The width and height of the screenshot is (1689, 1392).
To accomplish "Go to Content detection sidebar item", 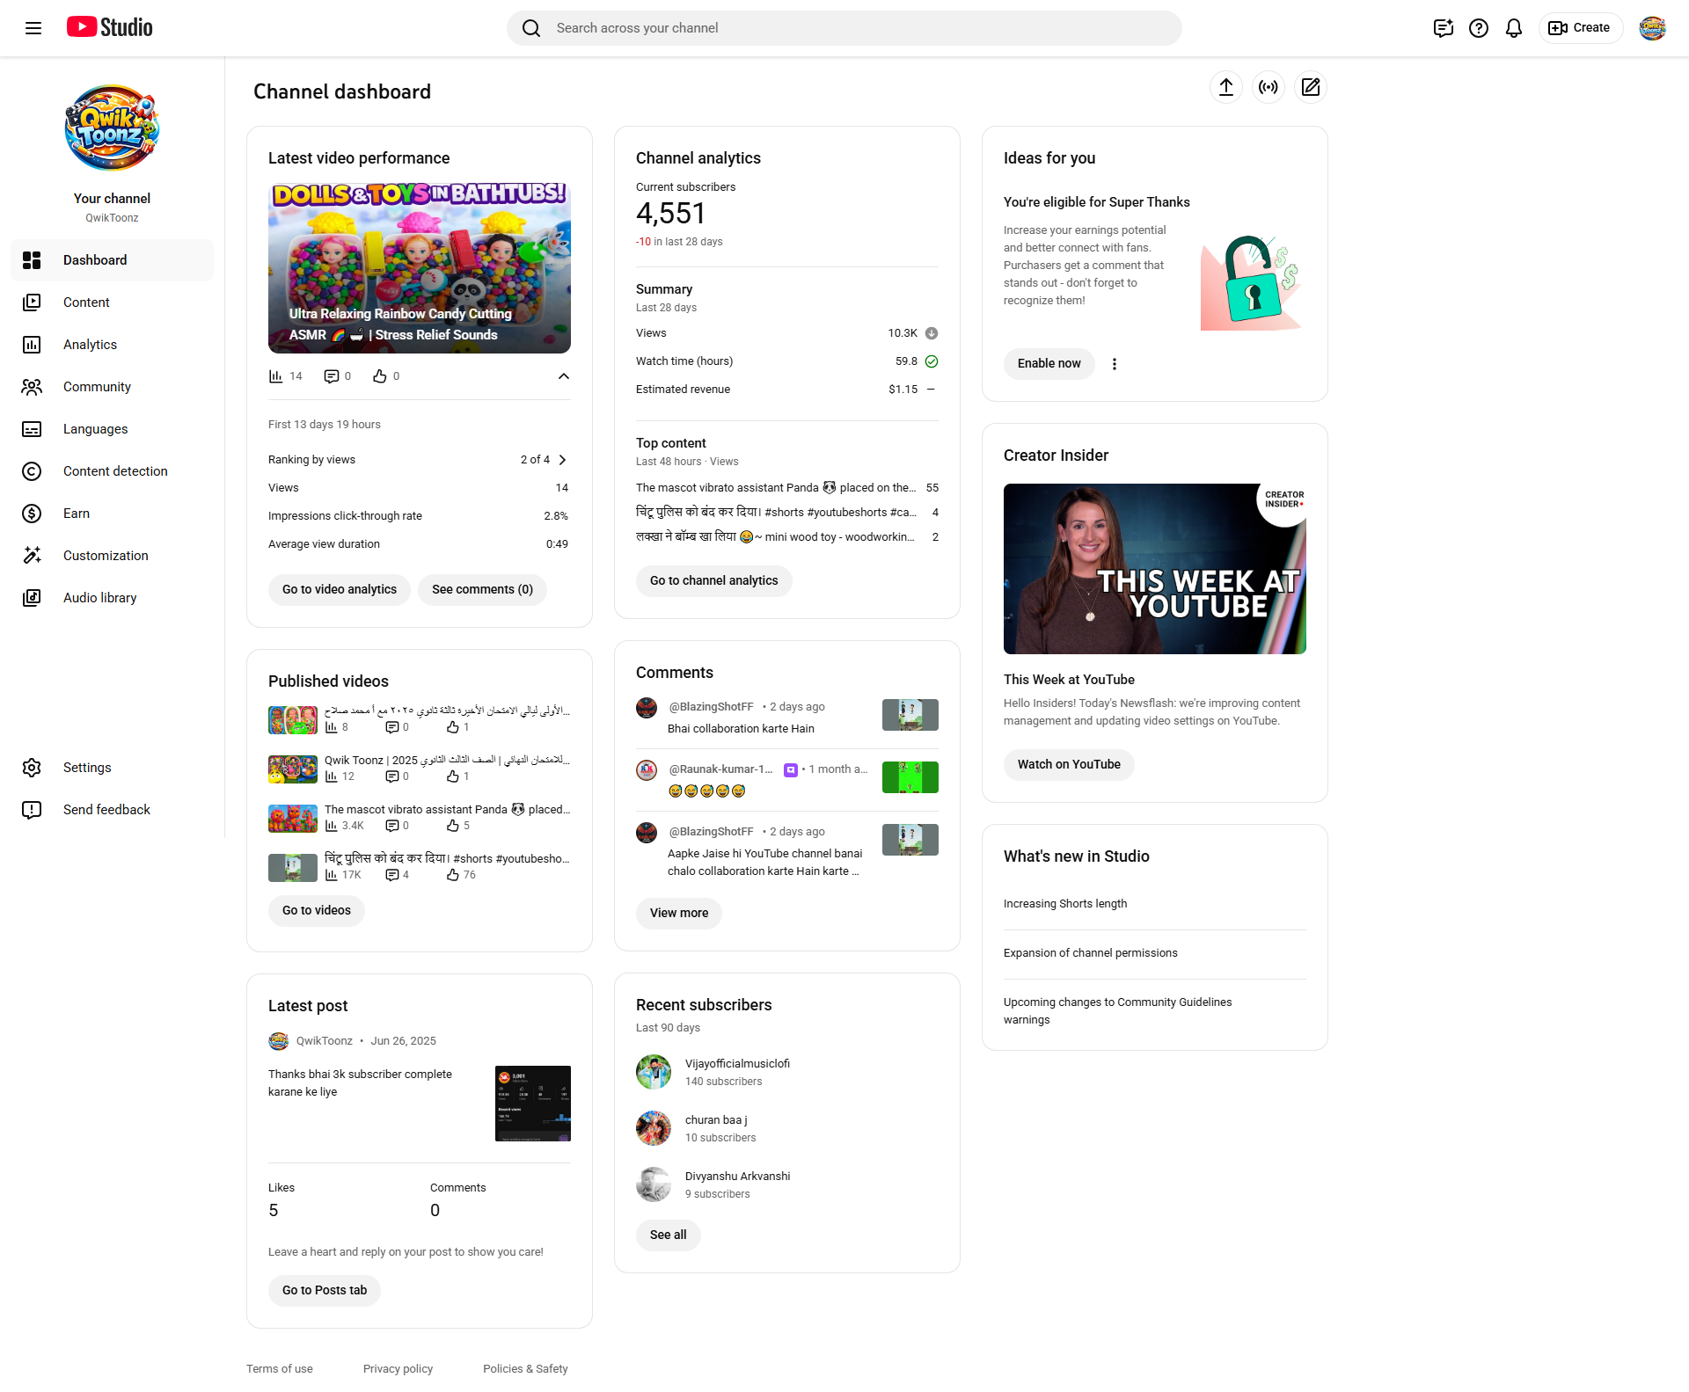I will pyautogui.click(x=115, y=471).
